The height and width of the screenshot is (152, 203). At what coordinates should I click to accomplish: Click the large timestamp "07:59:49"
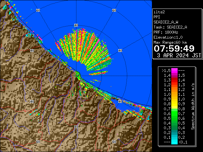174,48
